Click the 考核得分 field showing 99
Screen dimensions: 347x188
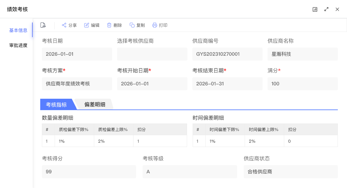tap(89, 171)
